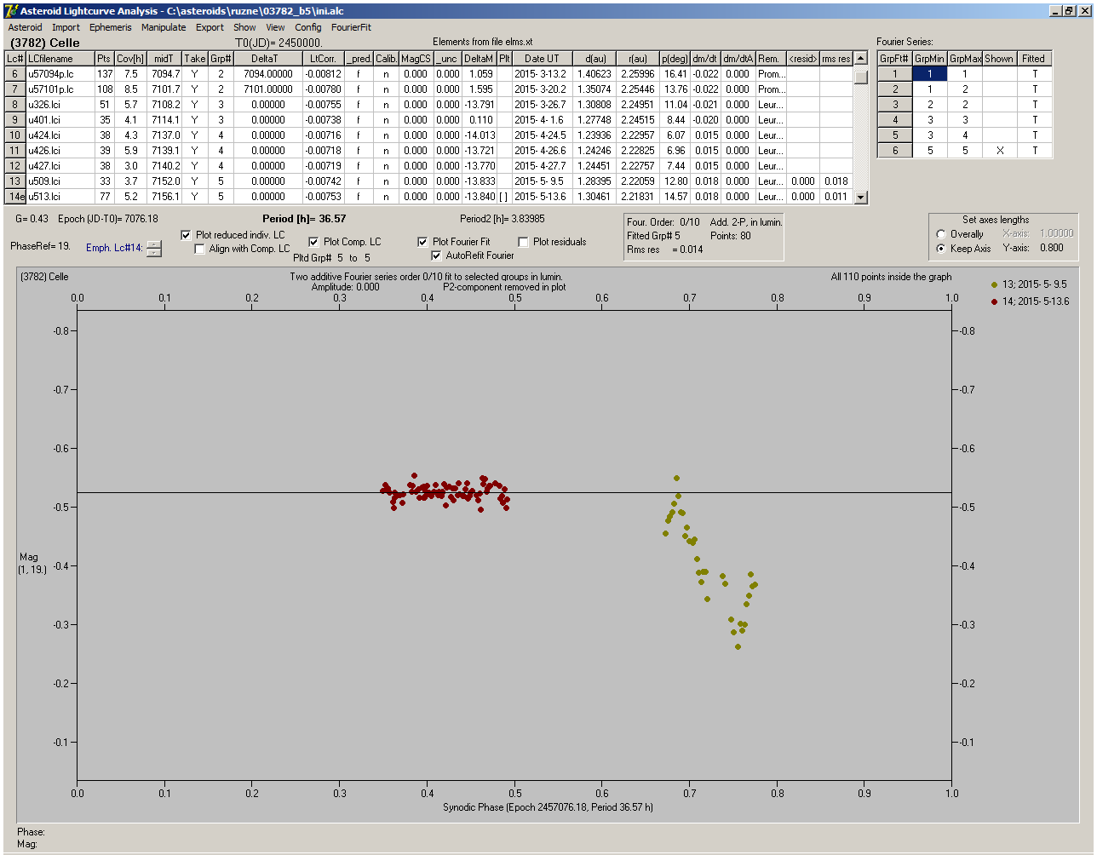The height and width of the screenshot is (855, 1097).
Task: Open the Show menu
Action: click(x=244, y=27)
